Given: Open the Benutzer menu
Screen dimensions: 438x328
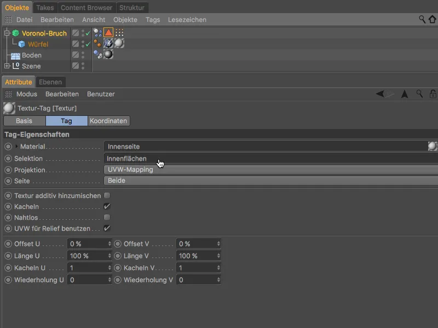Looking at the screenshot, I should (x=101, y=94).
